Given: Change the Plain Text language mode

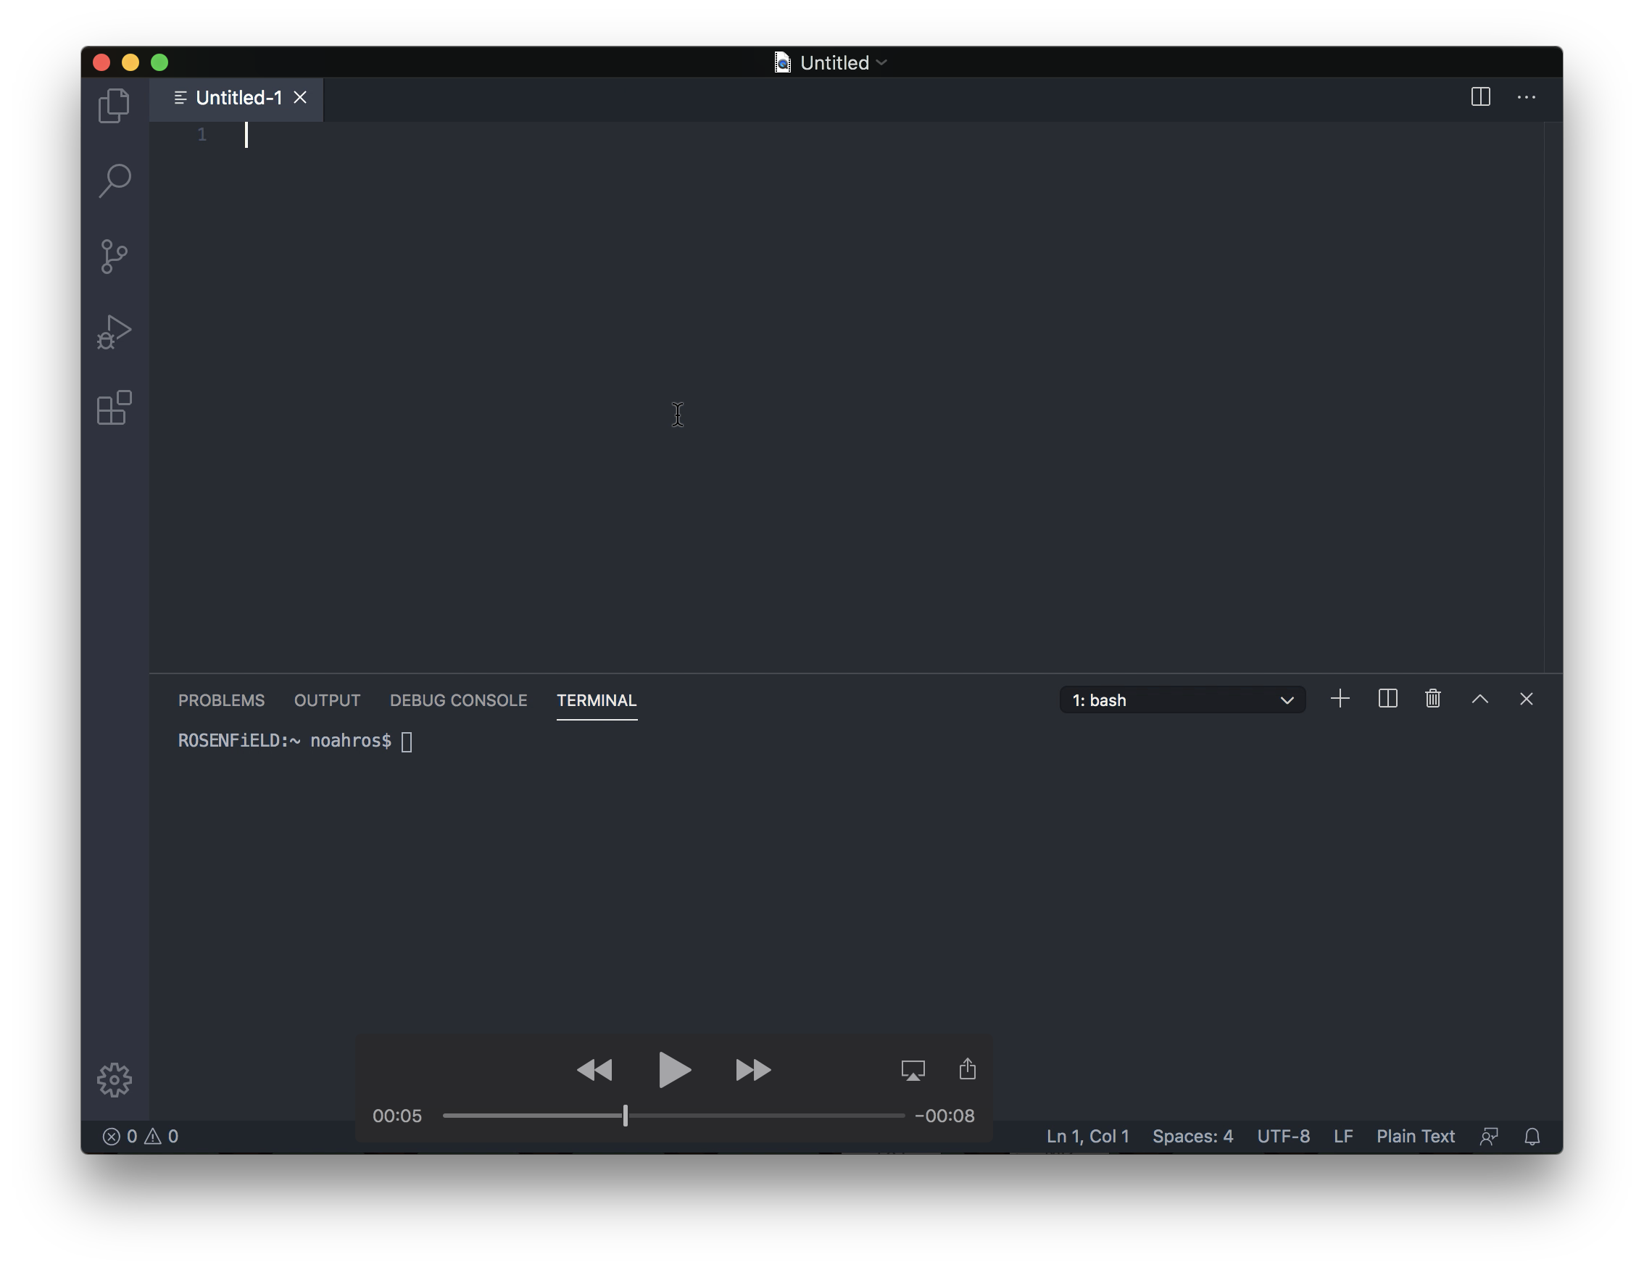Looking at the screenshot, I should click(1415, 1136).
